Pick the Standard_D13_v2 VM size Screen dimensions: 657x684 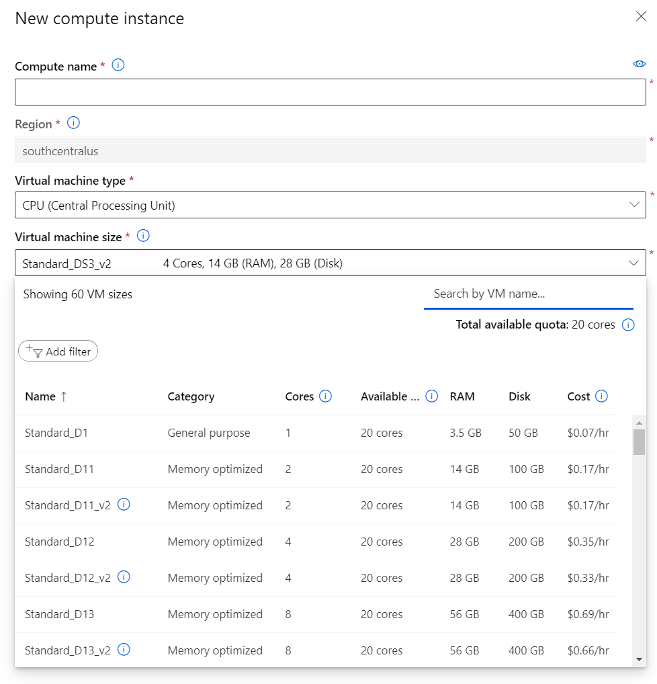click(x=315, y=650)
